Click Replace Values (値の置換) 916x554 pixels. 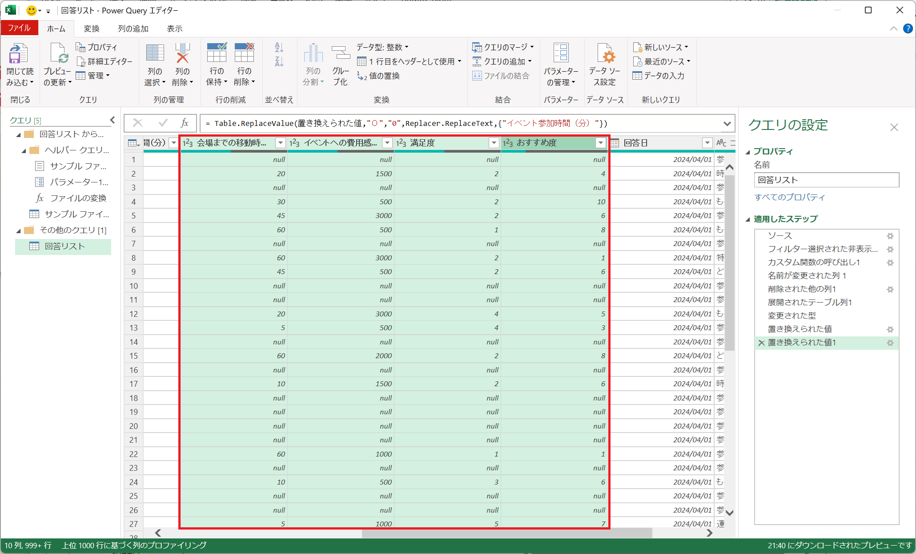tap(378, 76)
